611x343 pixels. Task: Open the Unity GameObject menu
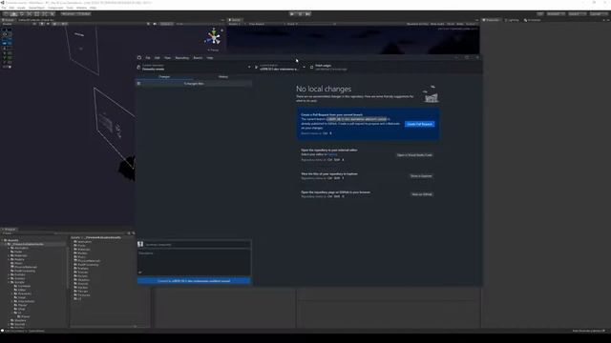(36, 8)
